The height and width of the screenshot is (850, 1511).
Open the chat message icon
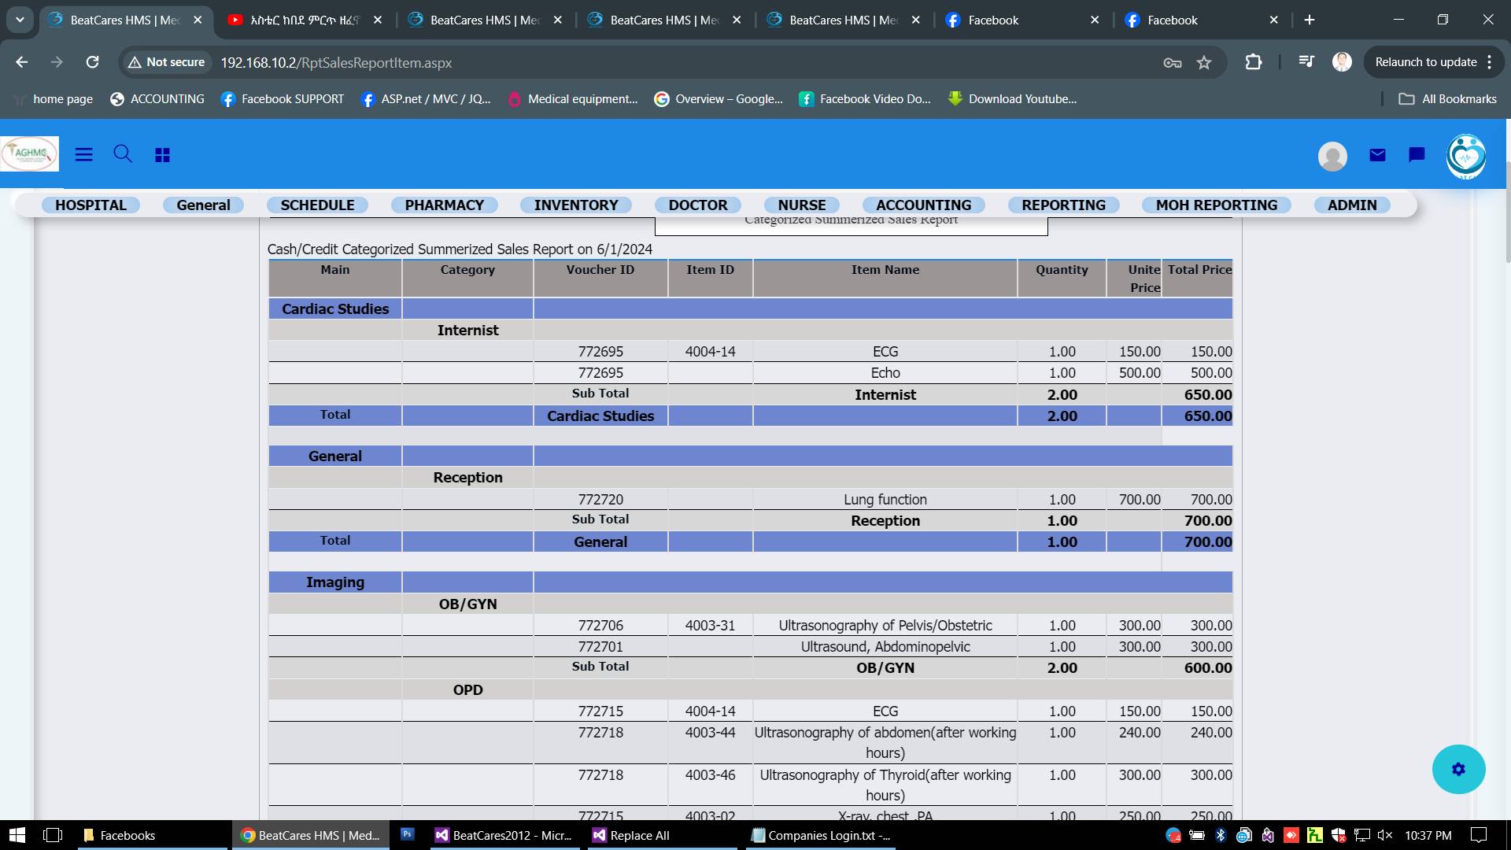point(1417,155)
